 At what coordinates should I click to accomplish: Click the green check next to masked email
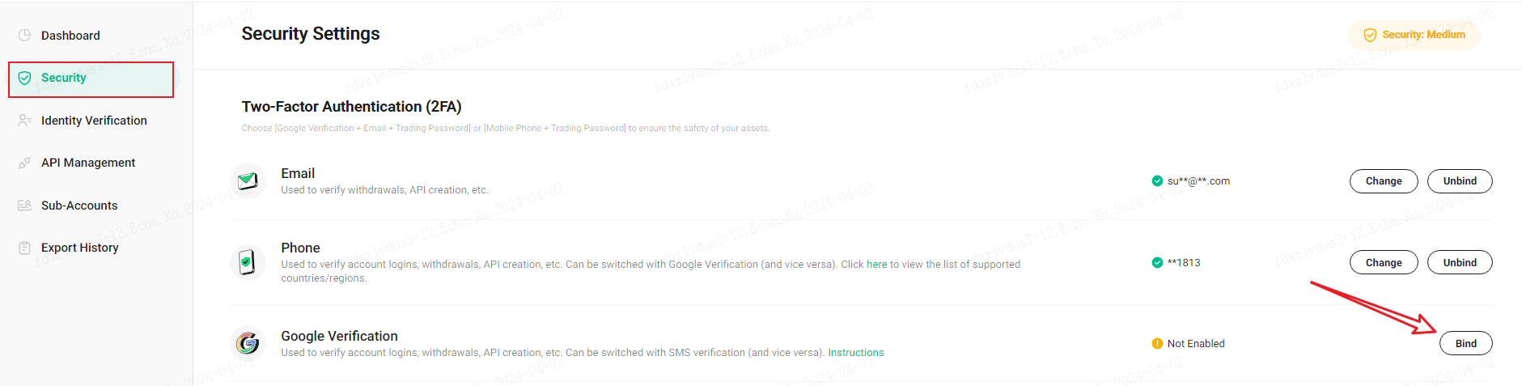click(x=1157, y=181)
